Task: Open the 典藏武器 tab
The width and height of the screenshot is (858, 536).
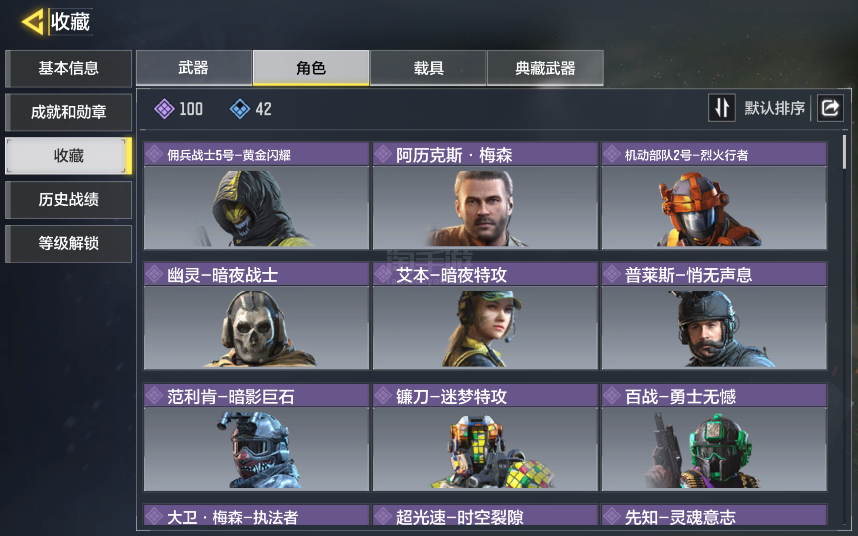Action: [545, 68]
